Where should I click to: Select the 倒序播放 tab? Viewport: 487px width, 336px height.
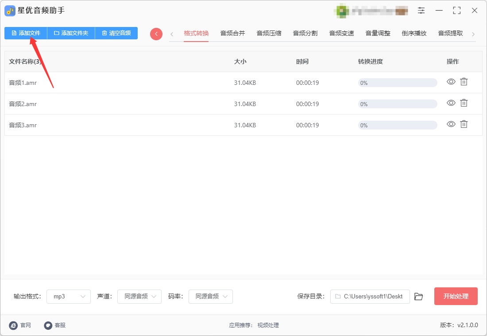414,33
